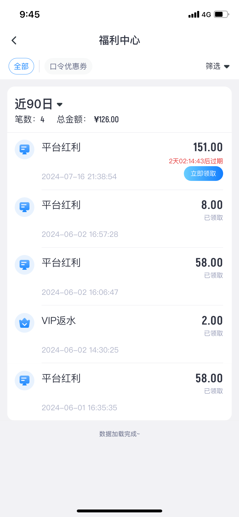
Task: Tap the 151.00 reward amount
Action: click(208, 147)
